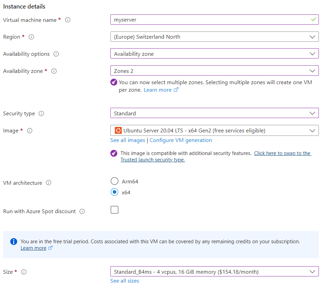Click See all images link
This screenshot has width=324, height=285.
128,140
